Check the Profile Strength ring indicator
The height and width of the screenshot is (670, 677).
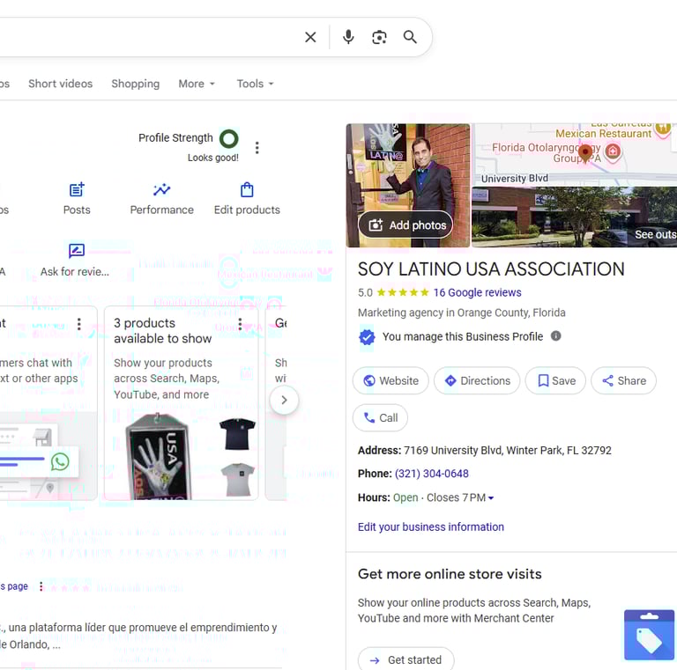pos(229,139)
